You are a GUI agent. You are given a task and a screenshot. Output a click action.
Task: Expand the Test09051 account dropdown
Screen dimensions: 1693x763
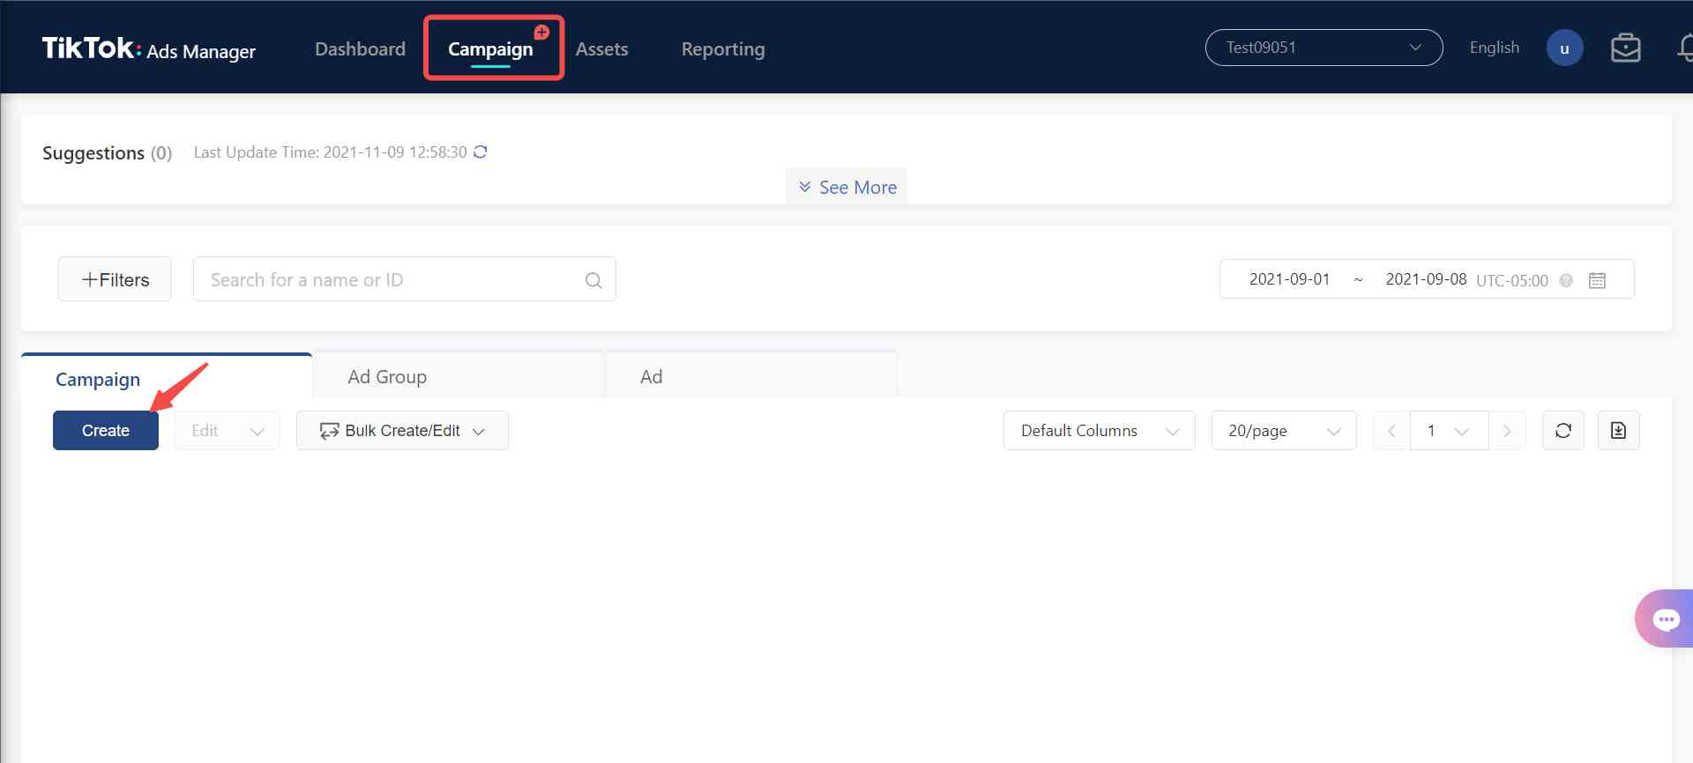[x=1324, y=48]
